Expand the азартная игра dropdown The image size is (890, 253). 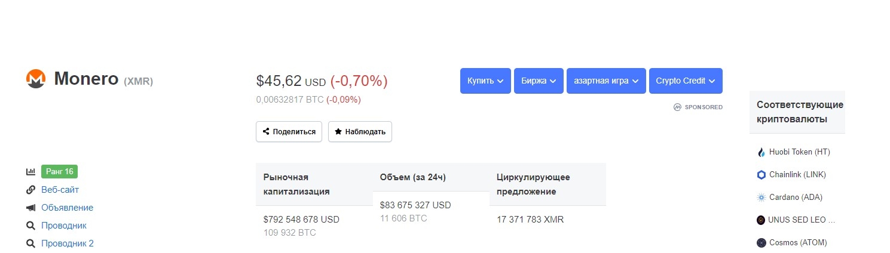[606, 81]
